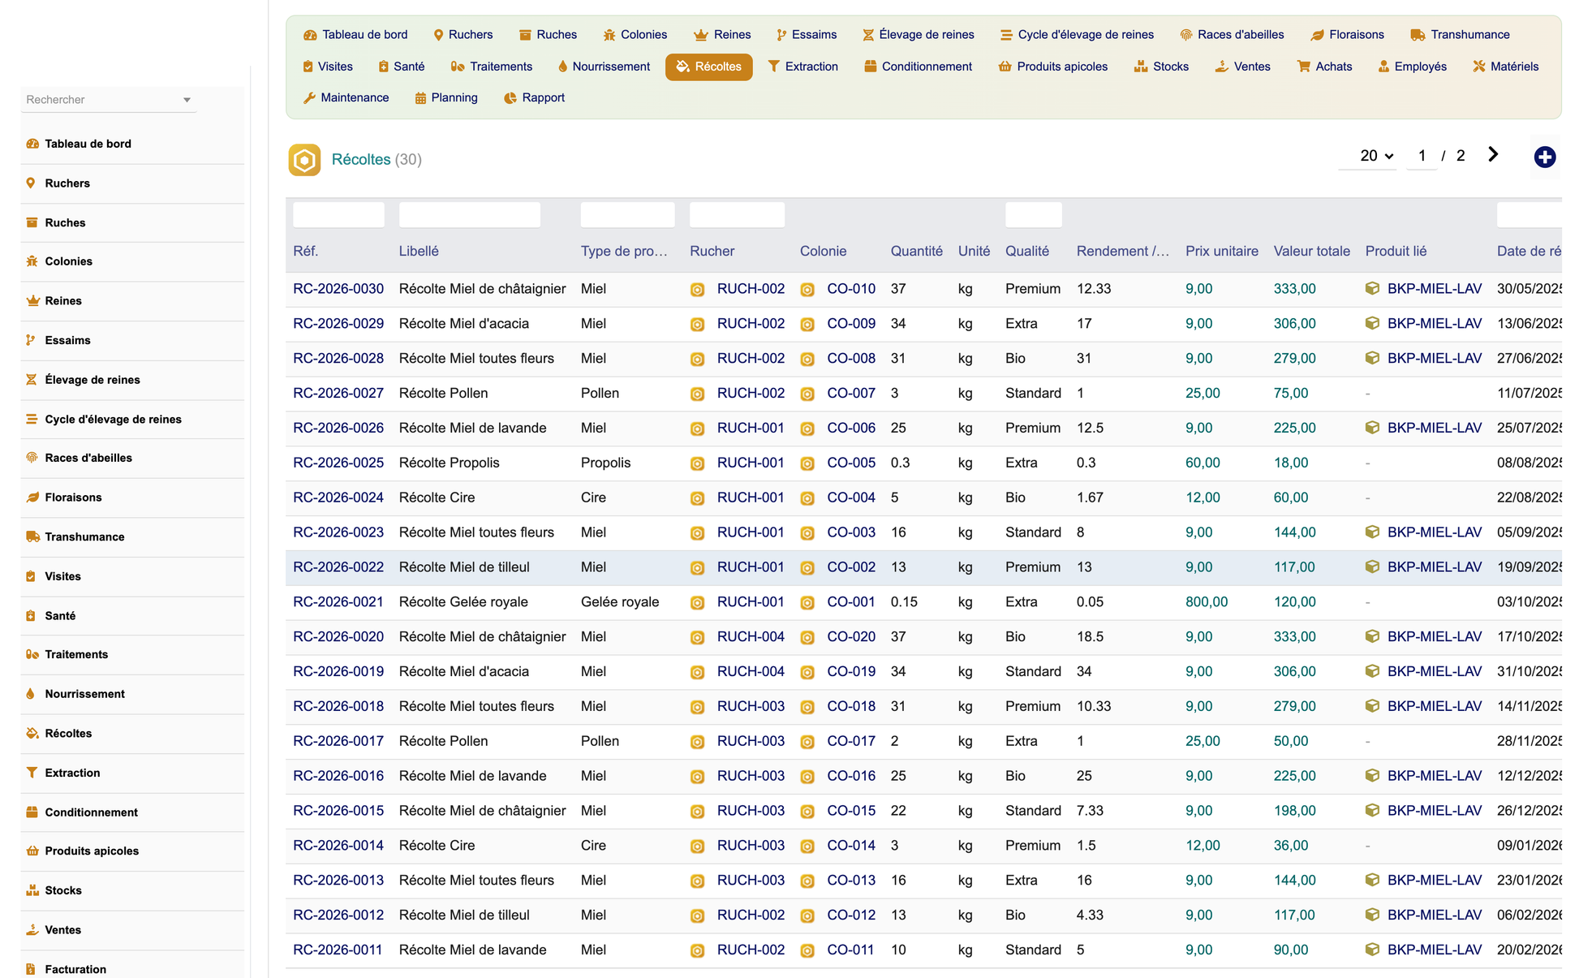Open the Qualité filter box

(x=1033, y=215)
